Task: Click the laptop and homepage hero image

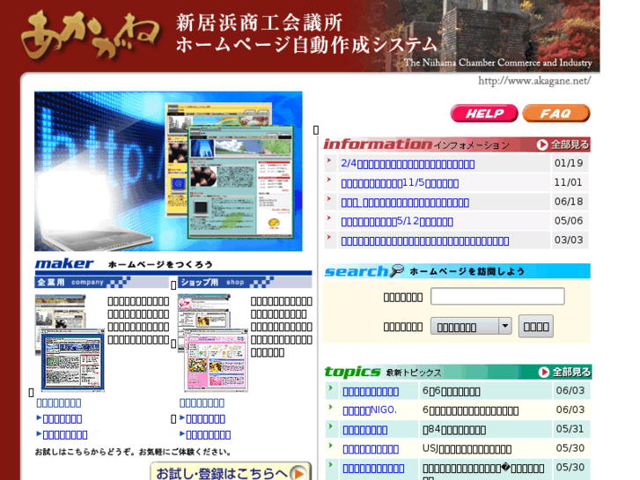Action: [168, 171]
